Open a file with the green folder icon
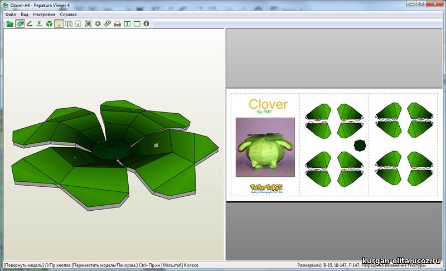The image size is (446, 271). pos(10,23)
